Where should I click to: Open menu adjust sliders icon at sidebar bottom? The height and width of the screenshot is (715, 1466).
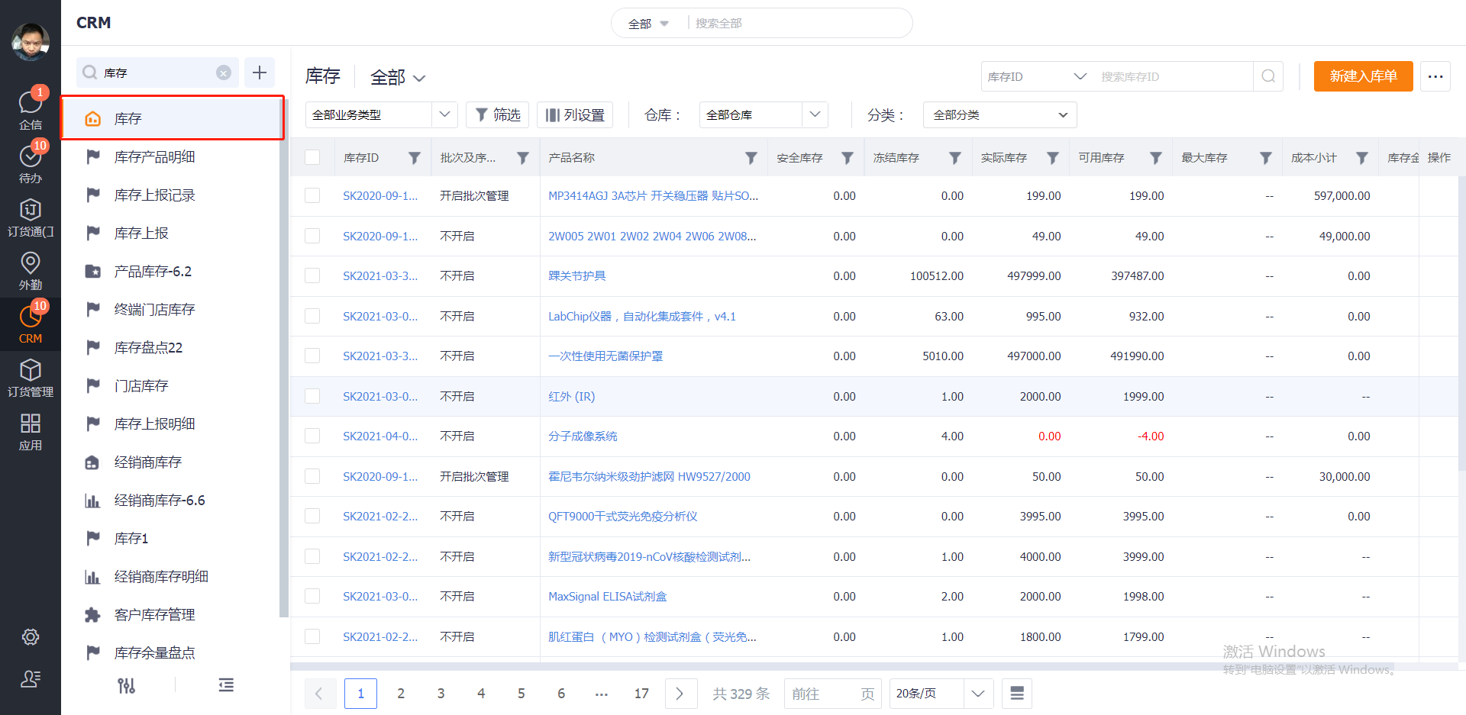click(x=126, y=685)
